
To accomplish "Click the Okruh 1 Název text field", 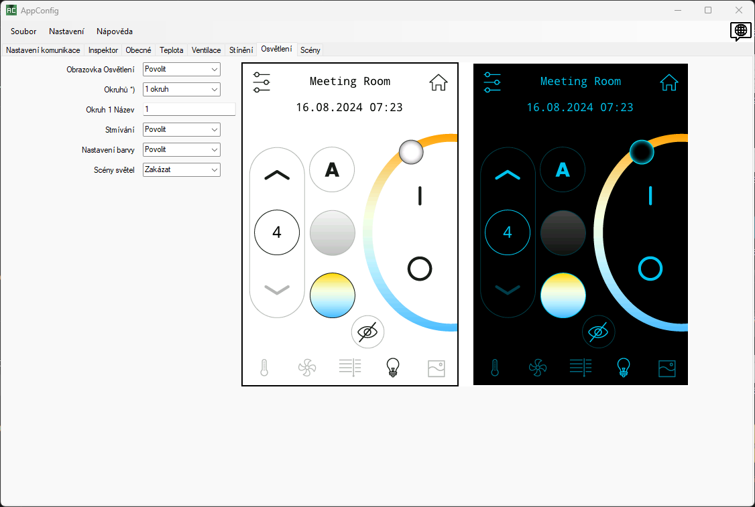I will click(189, 109).
